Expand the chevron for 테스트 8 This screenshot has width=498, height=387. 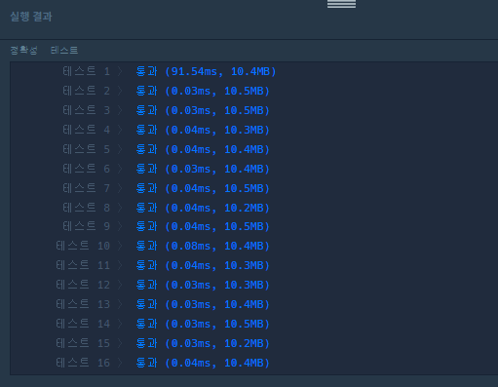tap(120, 208)
